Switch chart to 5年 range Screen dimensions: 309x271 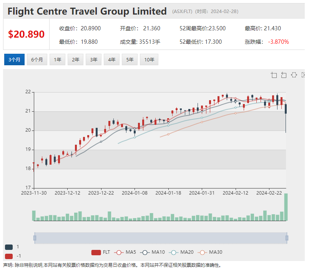click(x=130, y=59)
